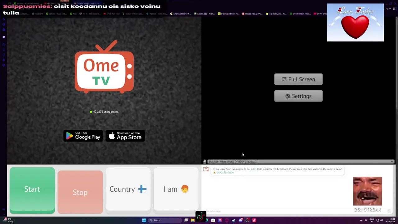398x224 pixels.
Task: Open the Safety Reminder link
Action: tap(225, 172)
